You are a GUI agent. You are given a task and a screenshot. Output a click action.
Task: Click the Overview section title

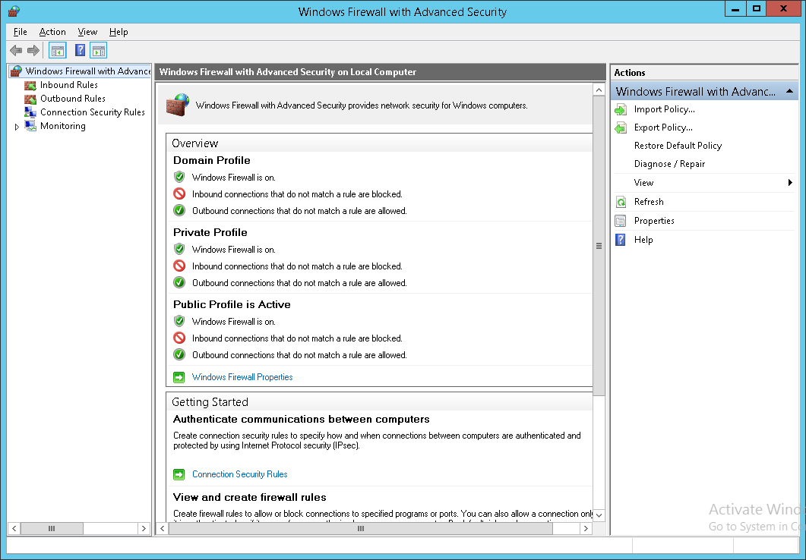pos(194,143)
